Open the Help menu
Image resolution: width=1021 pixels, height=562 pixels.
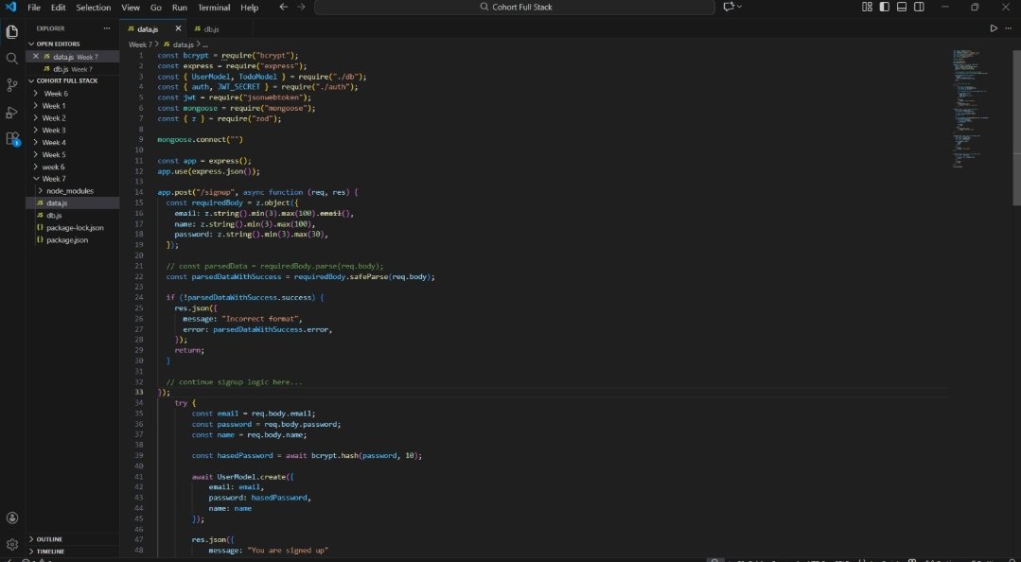[250, 8]
